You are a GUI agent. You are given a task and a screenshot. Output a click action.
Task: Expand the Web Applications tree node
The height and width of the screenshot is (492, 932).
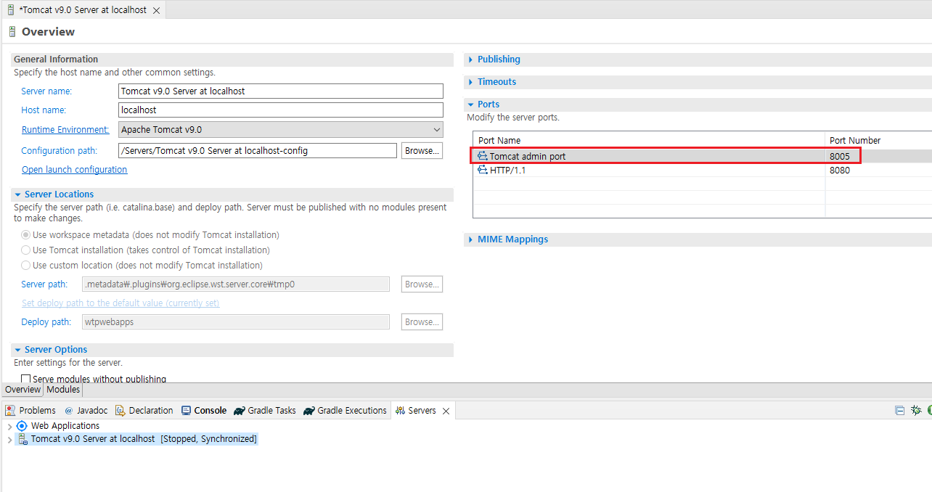(9, 427)
